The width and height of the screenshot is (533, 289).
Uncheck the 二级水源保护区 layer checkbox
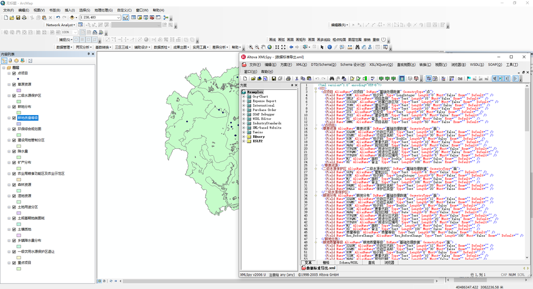(14, 95)
